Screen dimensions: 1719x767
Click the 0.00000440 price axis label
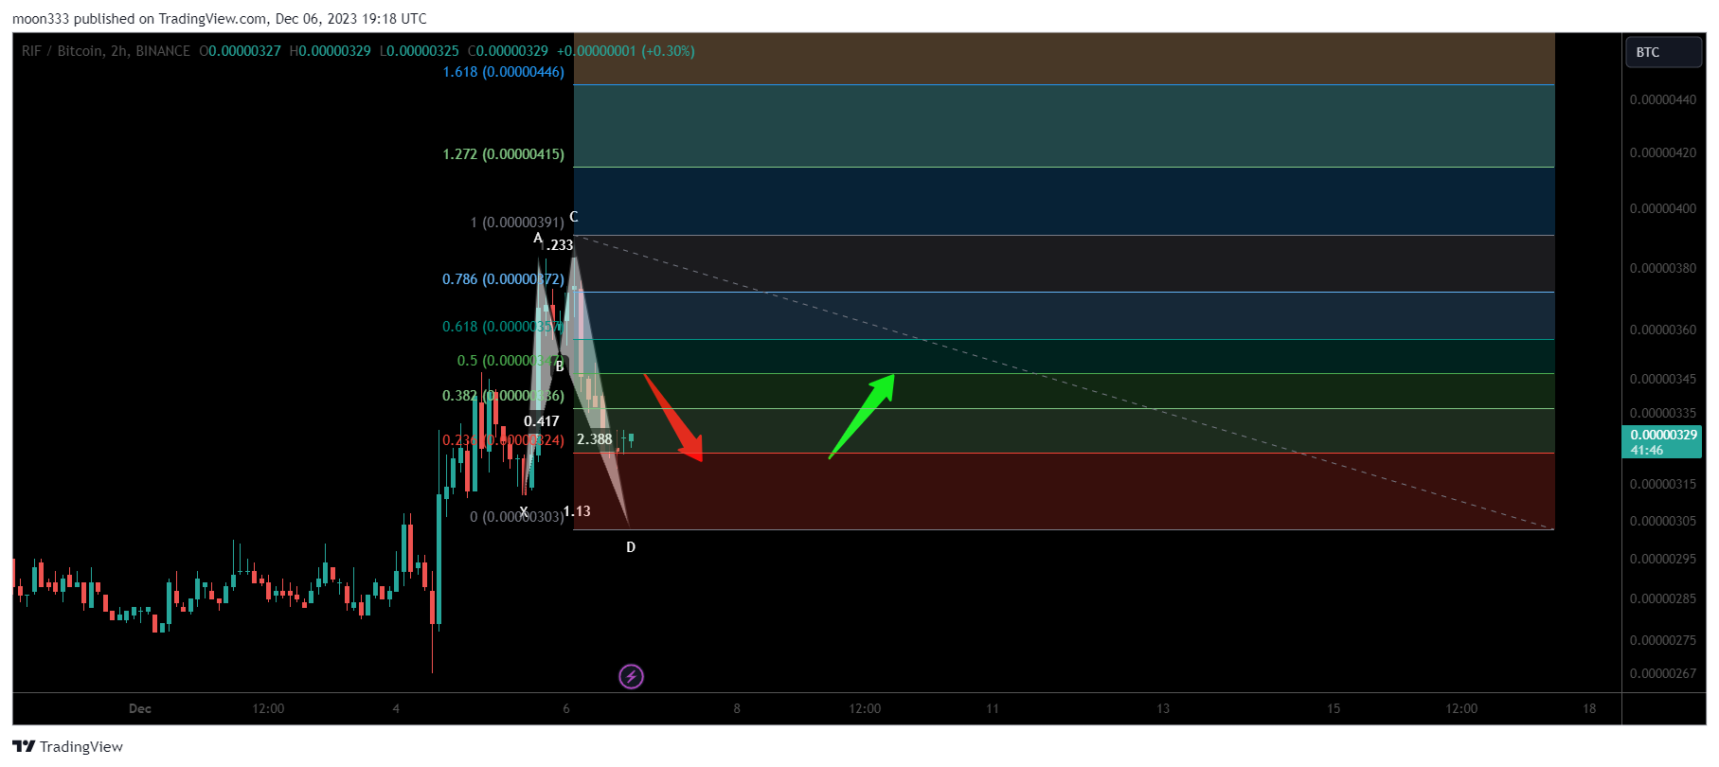click(1663, 99)
